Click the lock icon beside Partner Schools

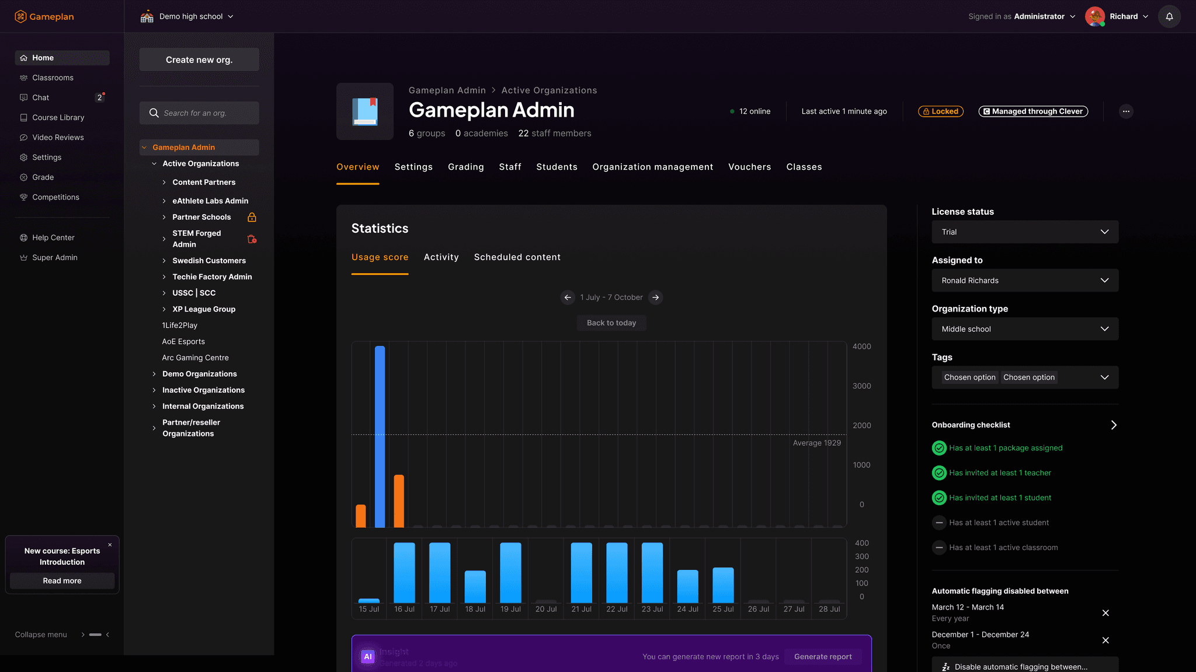click(252, 217)
